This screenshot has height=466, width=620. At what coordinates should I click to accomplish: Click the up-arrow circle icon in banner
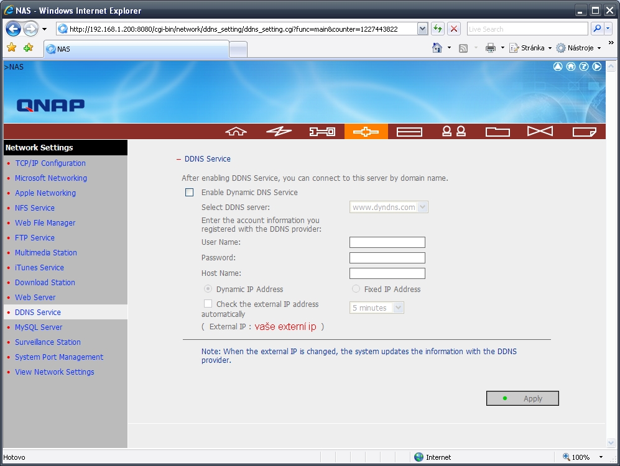click(x=558, y=66)
